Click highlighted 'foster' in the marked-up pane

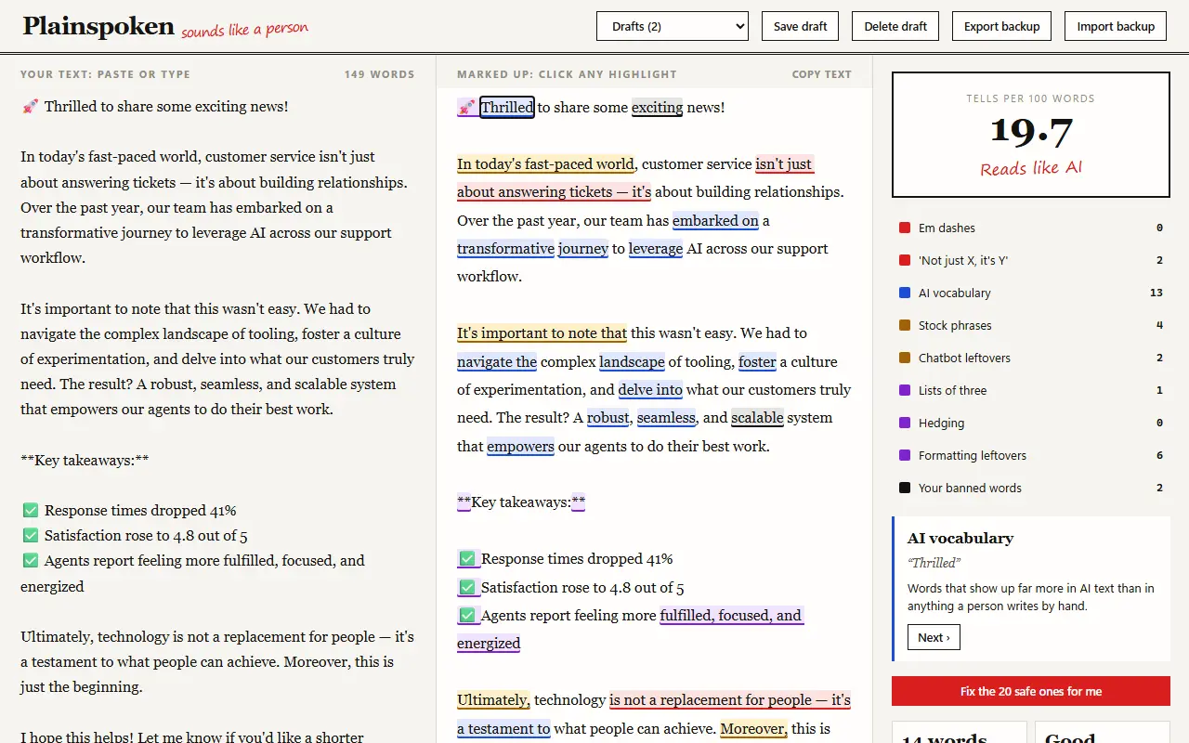click(x=757, y=362)
